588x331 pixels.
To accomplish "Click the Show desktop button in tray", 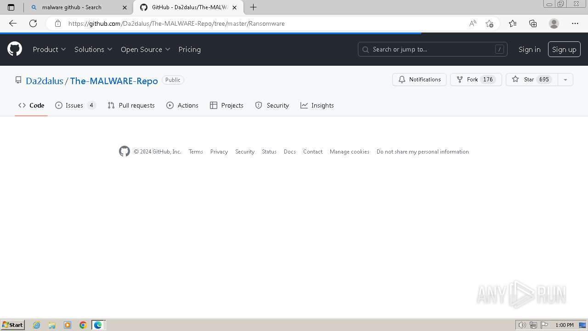I will coord(582,325).
